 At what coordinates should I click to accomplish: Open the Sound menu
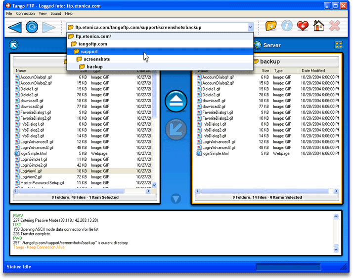click(x=55, y=13)
